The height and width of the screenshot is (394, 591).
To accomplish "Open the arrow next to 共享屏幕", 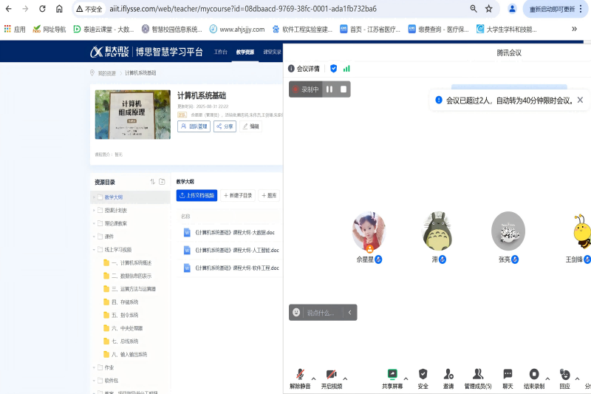I will point(406,378).
